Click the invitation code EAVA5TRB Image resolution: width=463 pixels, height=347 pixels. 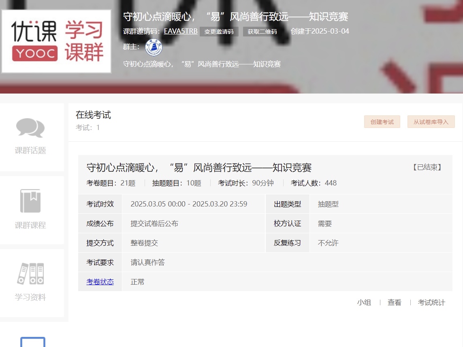[x=181, y=31]
